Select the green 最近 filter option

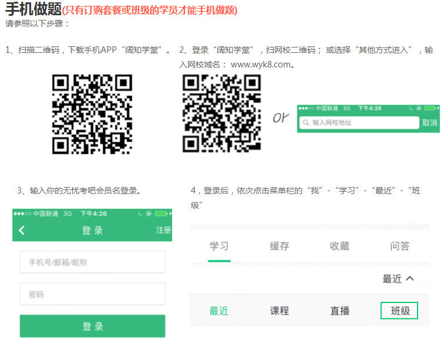click(219, 311)
